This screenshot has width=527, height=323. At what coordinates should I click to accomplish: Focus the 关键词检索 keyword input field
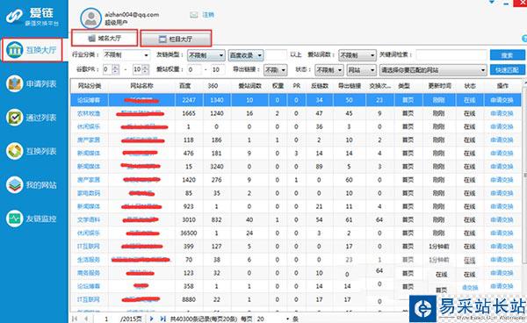point(451,54)
